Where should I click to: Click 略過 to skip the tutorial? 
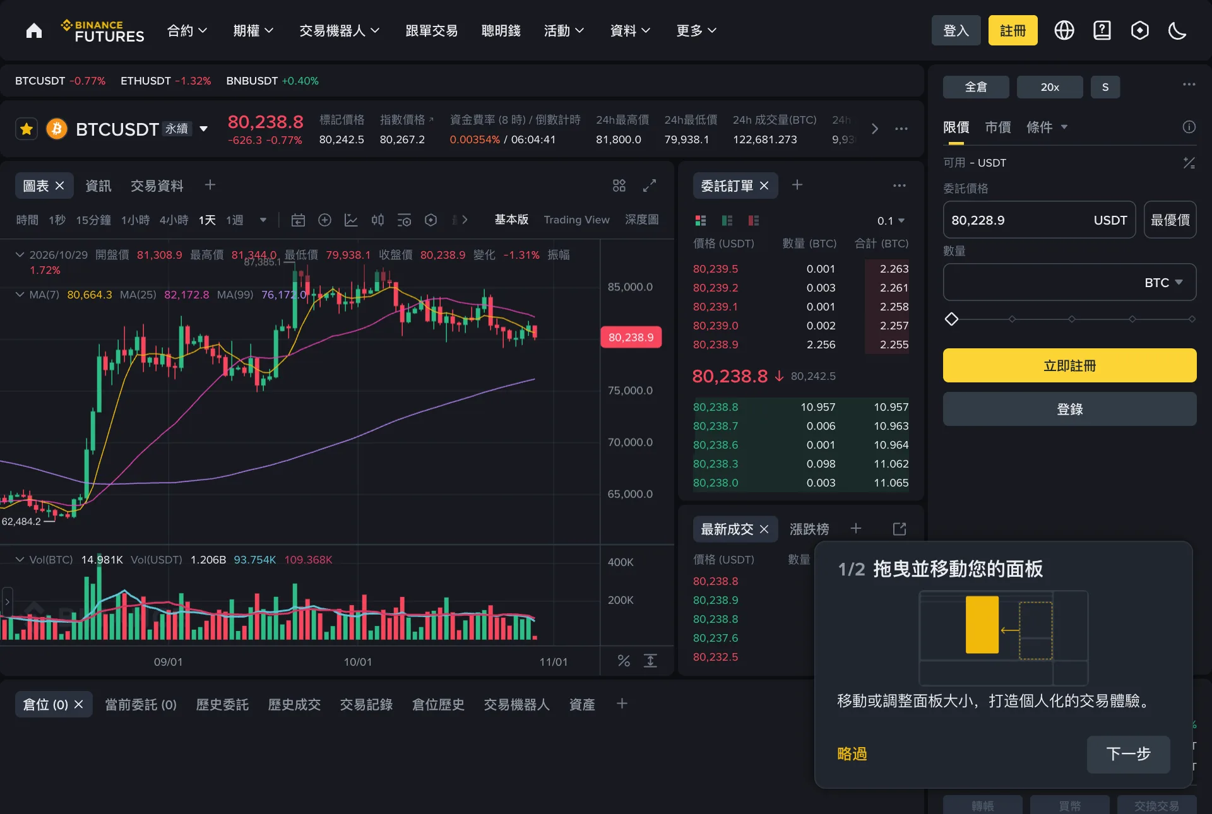852,754
